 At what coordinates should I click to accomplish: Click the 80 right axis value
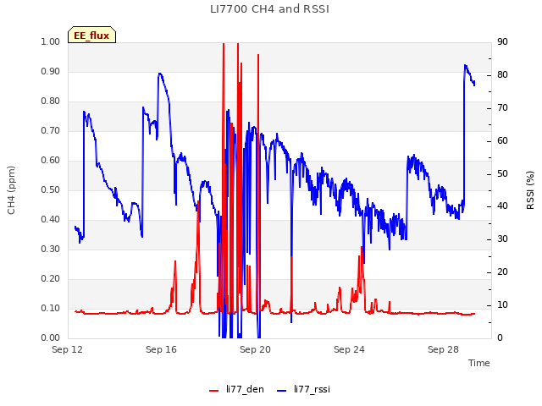(502, 75)
